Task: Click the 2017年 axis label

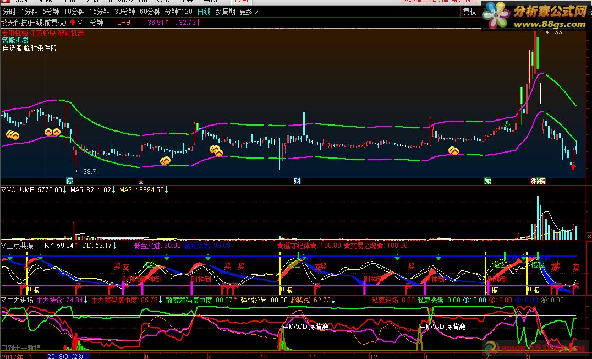Action: (12, 356)
